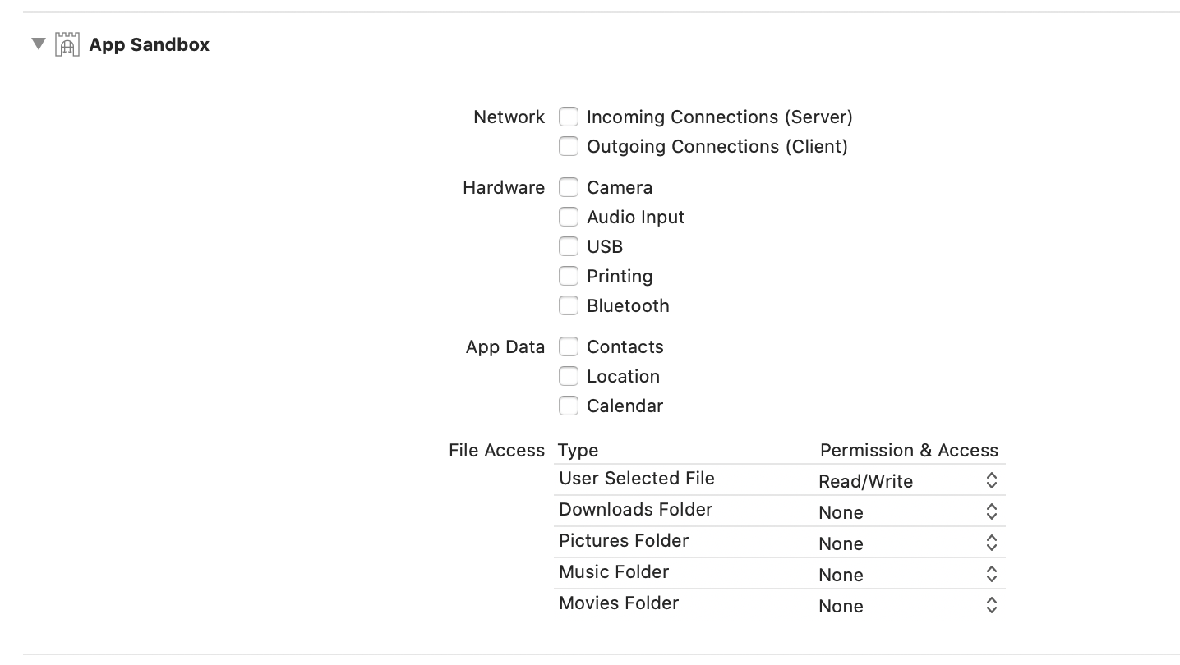Check the Contacts app data box
The image size is (1180, 665).
569,346
